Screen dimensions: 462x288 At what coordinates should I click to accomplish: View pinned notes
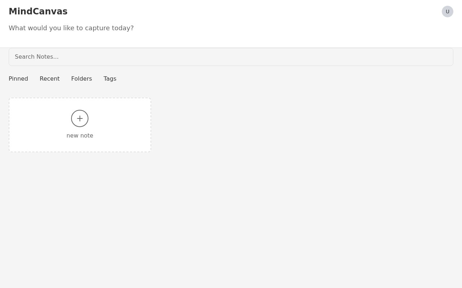18,78
